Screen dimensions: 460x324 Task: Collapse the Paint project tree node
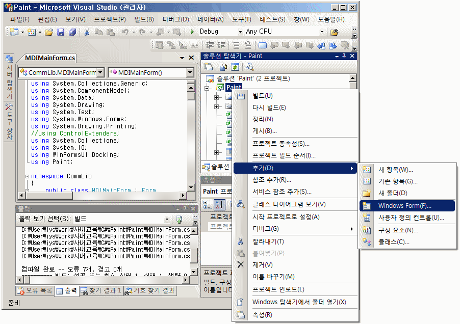(207, 88)
